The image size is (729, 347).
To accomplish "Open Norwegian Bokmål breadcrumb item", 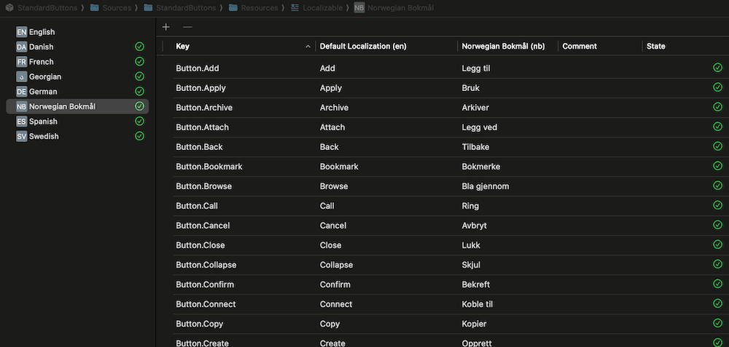I will (401, 8).
